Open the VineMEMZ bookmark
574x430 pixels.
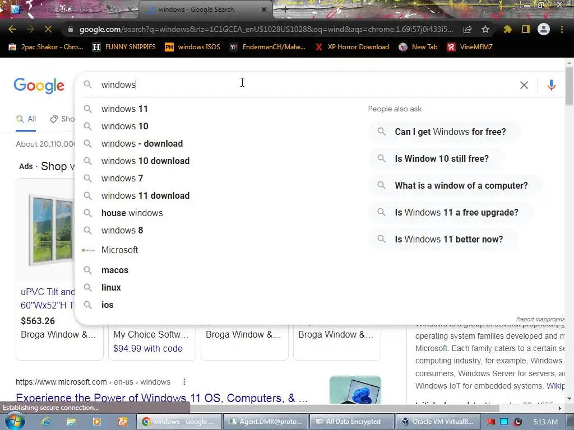470,47
